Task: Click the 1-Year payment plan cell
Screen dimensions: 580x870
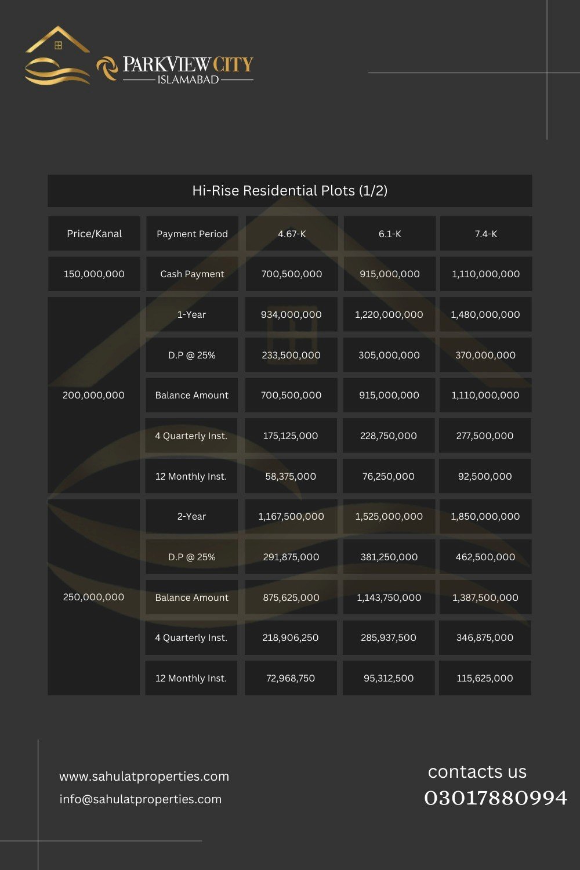Action: pyautogui.click(x=191, y=314)
